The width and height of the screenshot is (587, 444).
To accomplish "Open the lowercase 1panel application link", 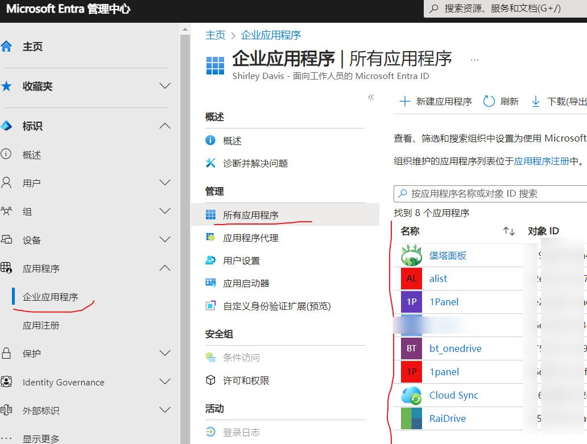I will point(444,372).
